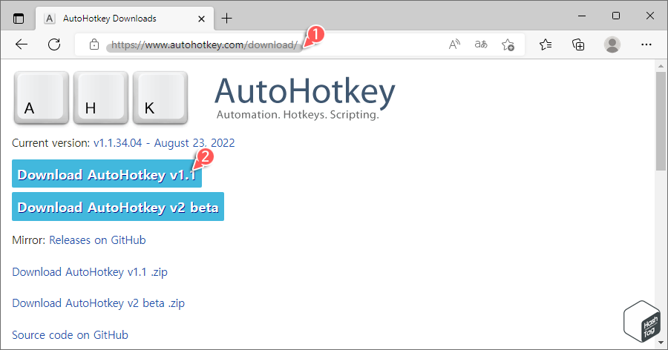This screenshot has width=668, height=350.
Task: Open Download AutoHotkey v1.1 .zip link
Action: point(90,272)
